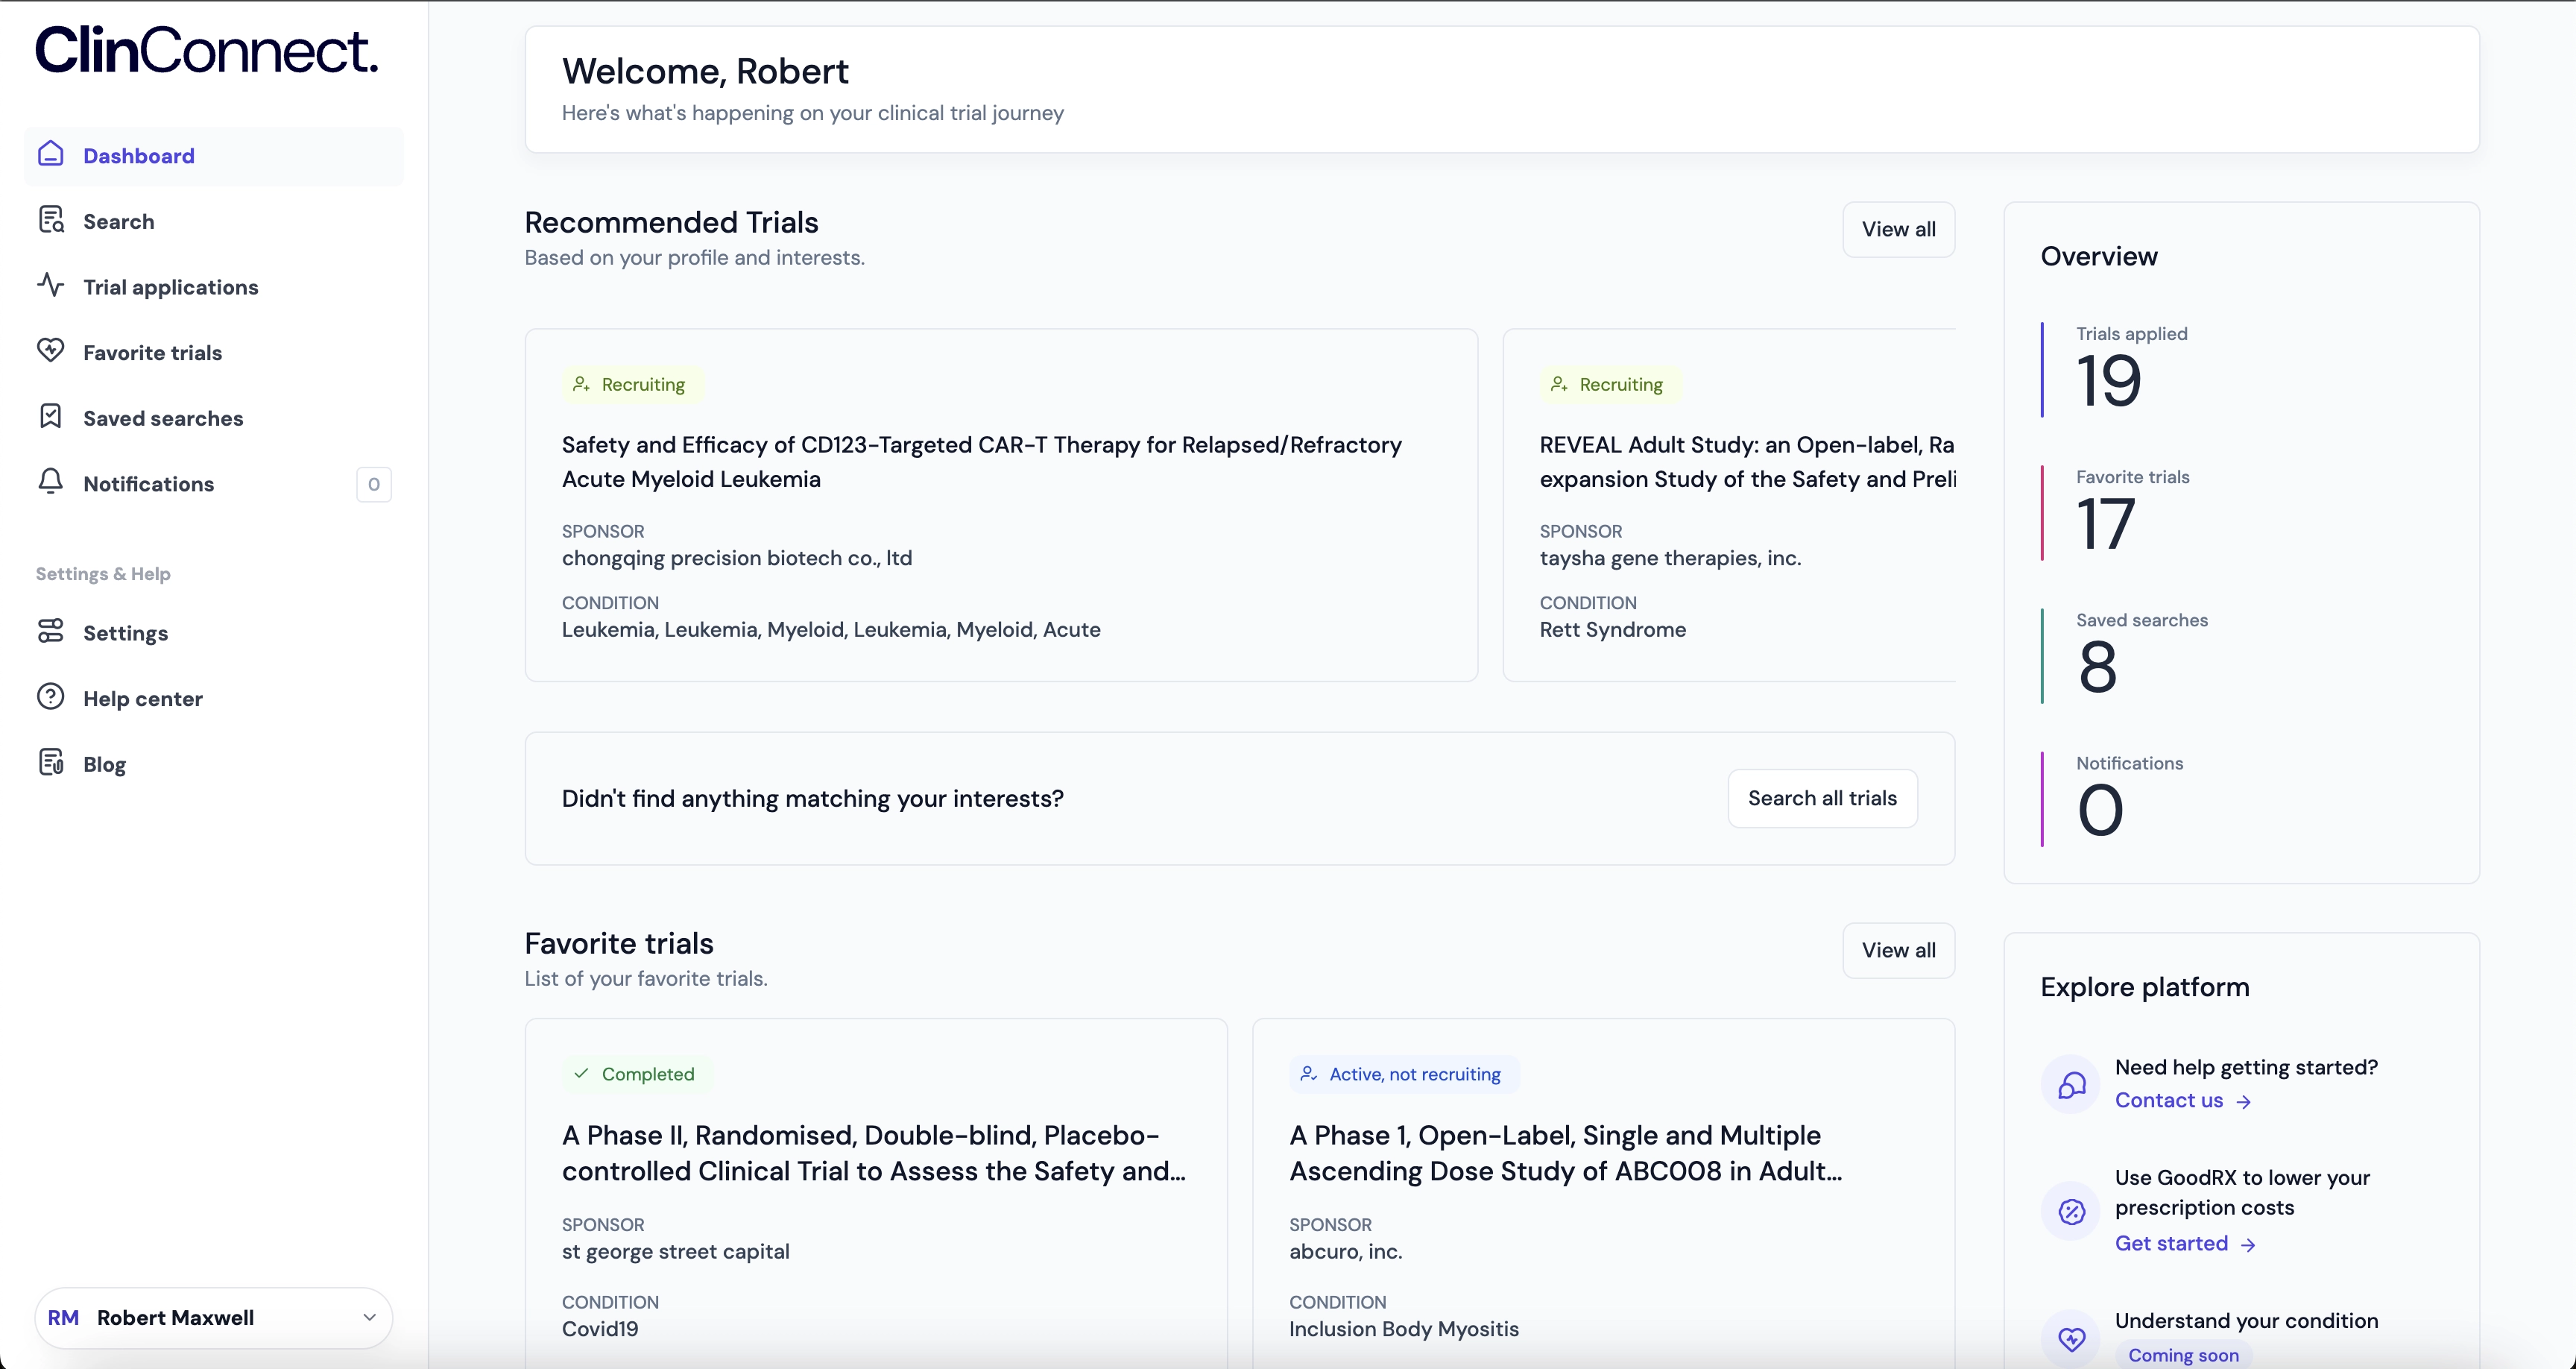The width and height of the screenshot is (2576, 1369).
Task: Click View all for Favorite trials
Action: point(1898,951)
